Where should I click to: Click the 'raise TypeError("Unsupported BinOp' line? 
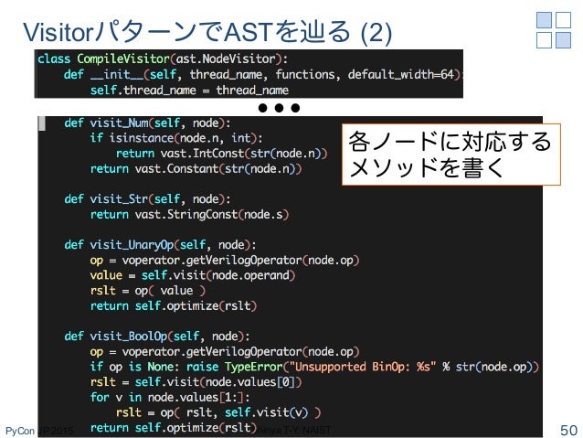[314, 367]
